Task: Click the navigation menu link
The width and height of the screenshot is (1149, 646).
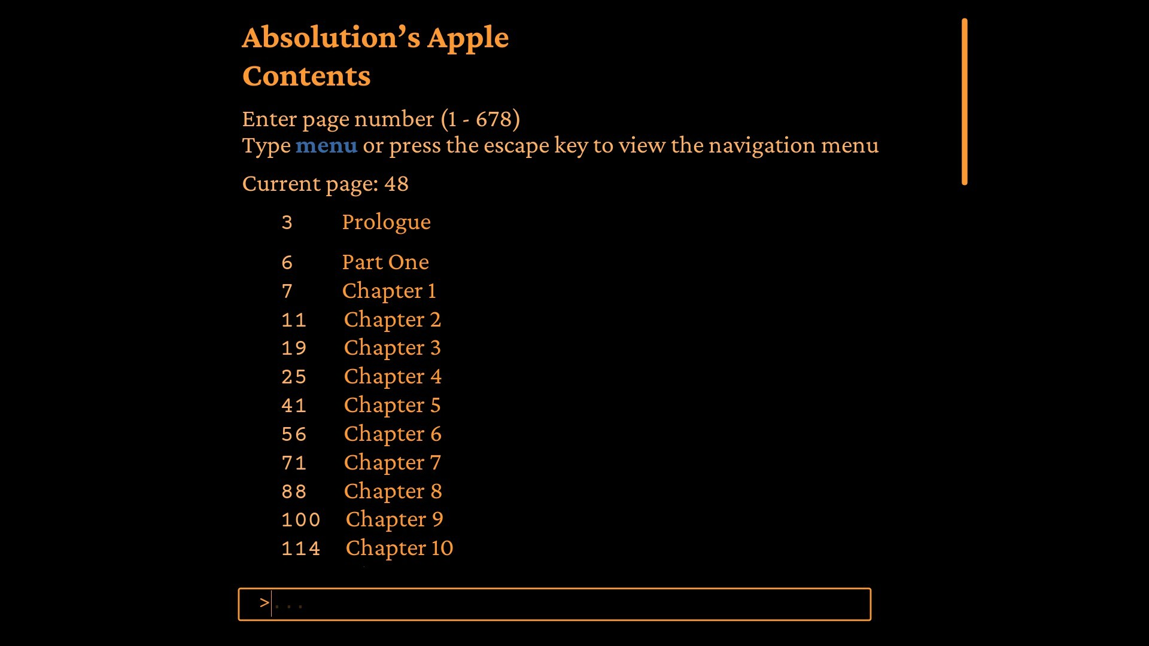Action: [x=326, y=145]
